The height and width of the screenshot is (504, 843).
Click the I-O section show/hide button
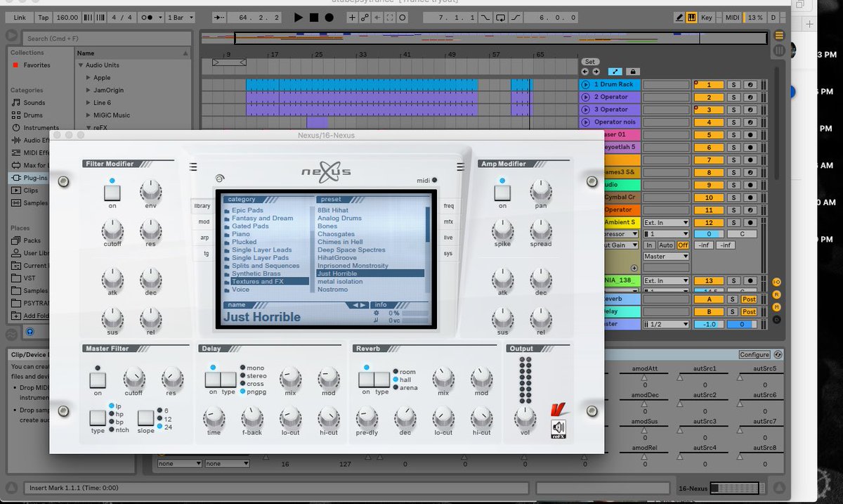click(x=776, y=282)
